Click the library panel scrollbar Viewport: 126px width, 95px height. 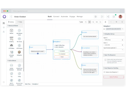click(x=24, y=56)
